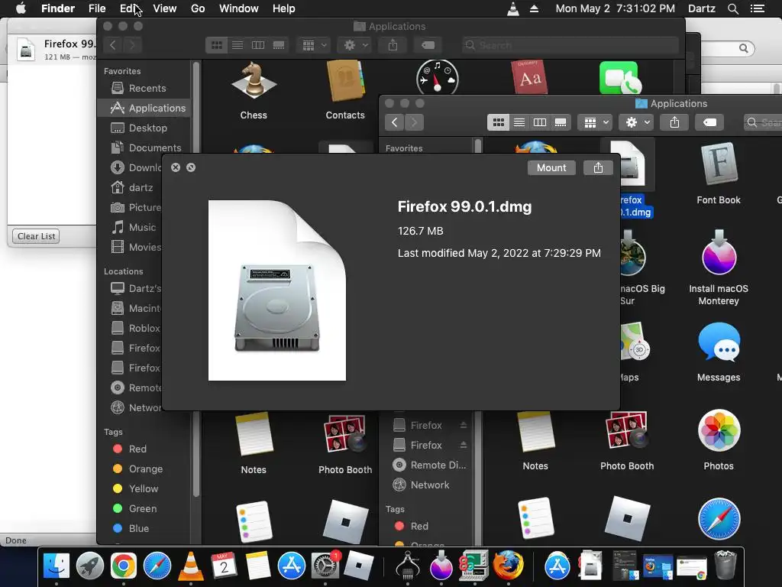The image size is (782, 587).
Task: Open group-by dropdown in front Finder toolbar
Action: [595, 122]
